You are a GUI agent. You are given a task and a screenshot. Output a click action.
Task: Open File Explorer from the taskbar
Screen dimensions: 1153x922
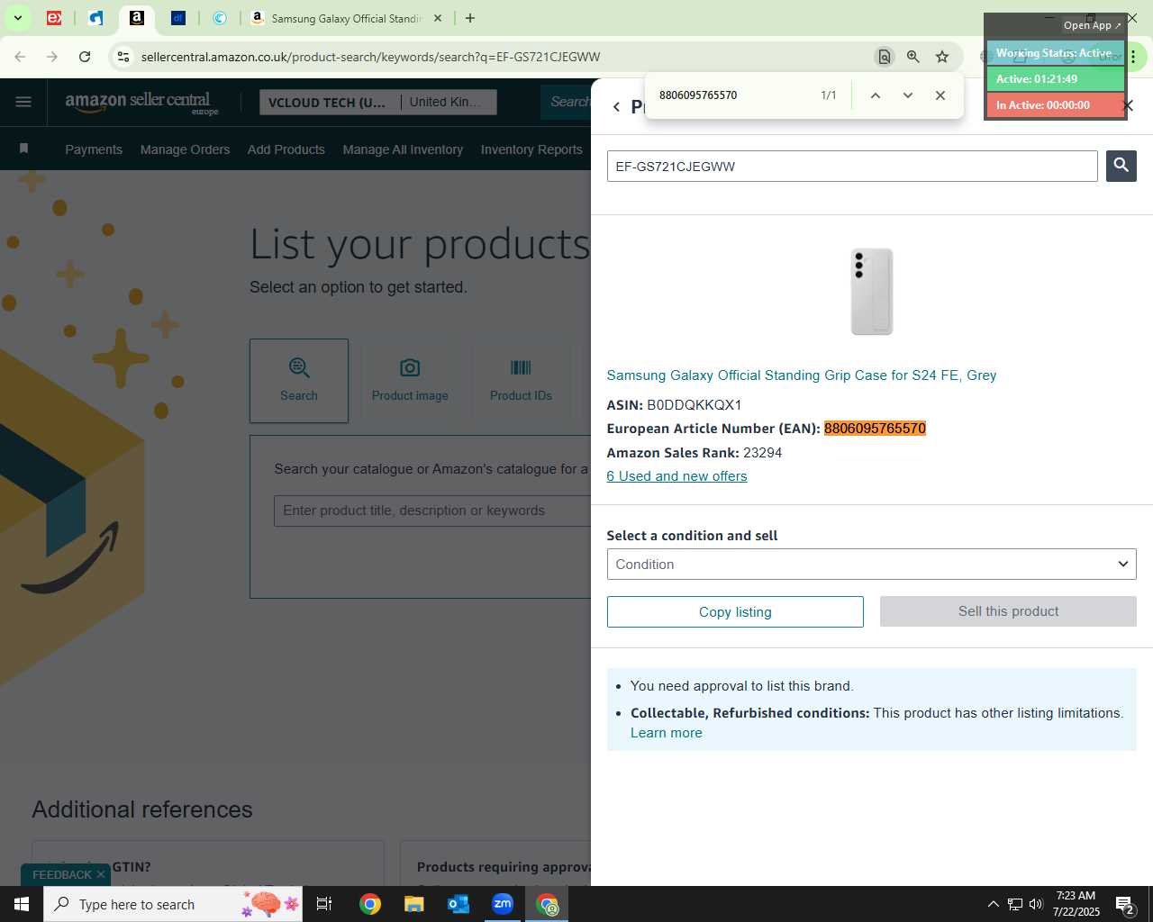(414, 904)
